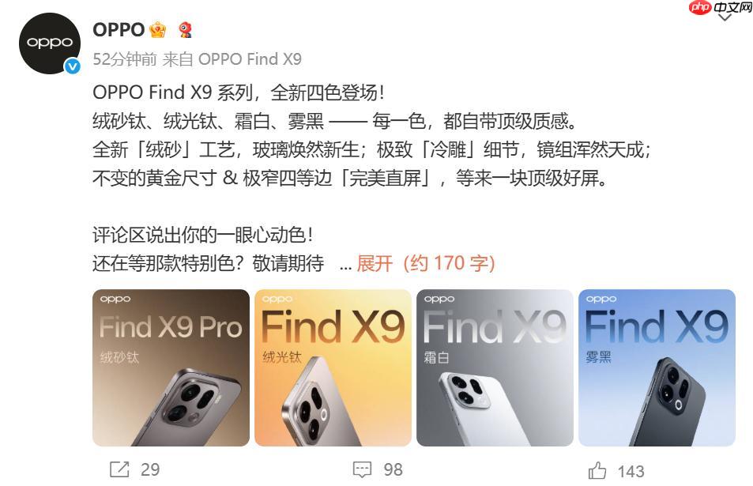Screen dimensions: 753x486
Task: Expand the full post text via 展开
Action: (x=375, y=263)
